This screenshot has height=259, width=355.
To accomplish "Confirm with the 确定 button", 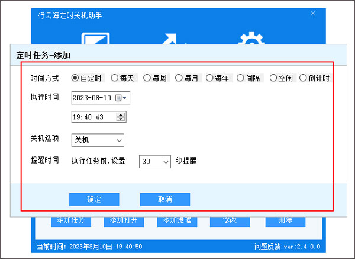I will (94, 200).
